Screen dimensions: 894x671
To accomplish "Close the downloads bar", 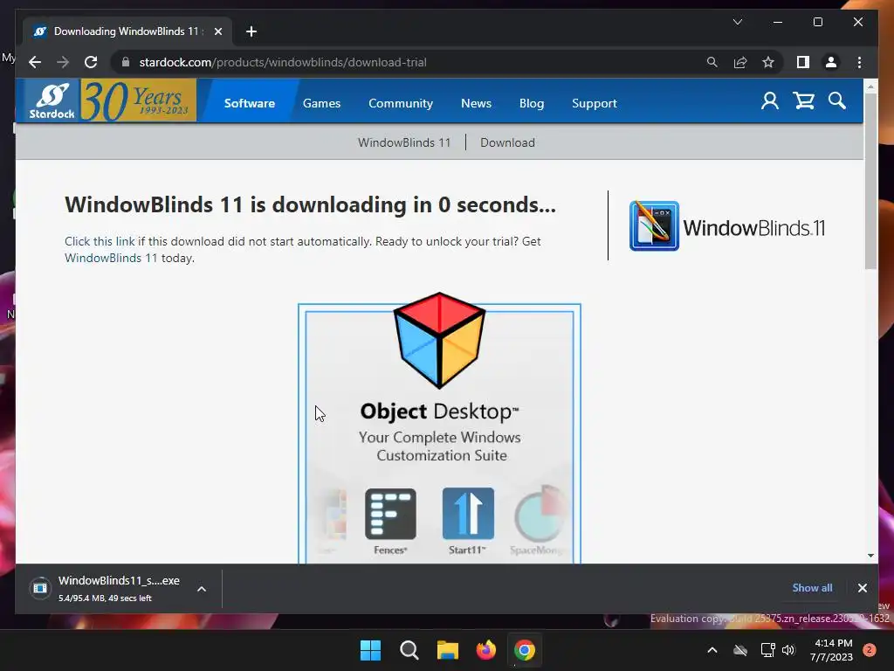I will point(862,588).
